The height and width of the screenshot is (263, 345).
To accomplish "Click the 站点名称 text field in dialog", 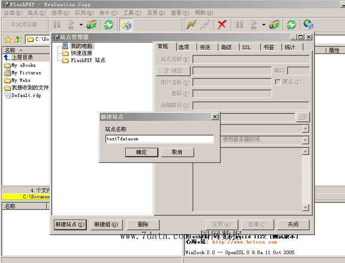I will 159,139.
